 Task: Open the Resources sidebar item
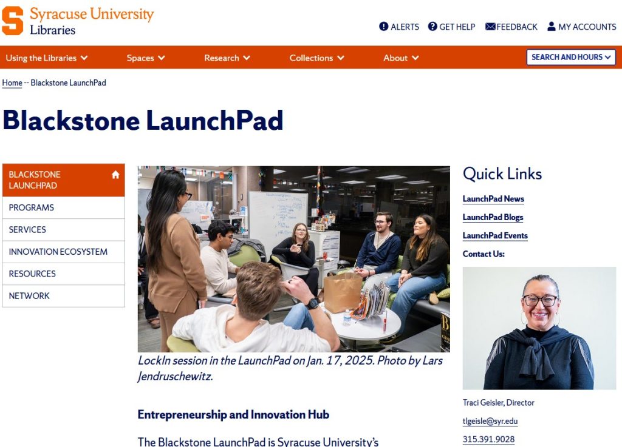32,274
